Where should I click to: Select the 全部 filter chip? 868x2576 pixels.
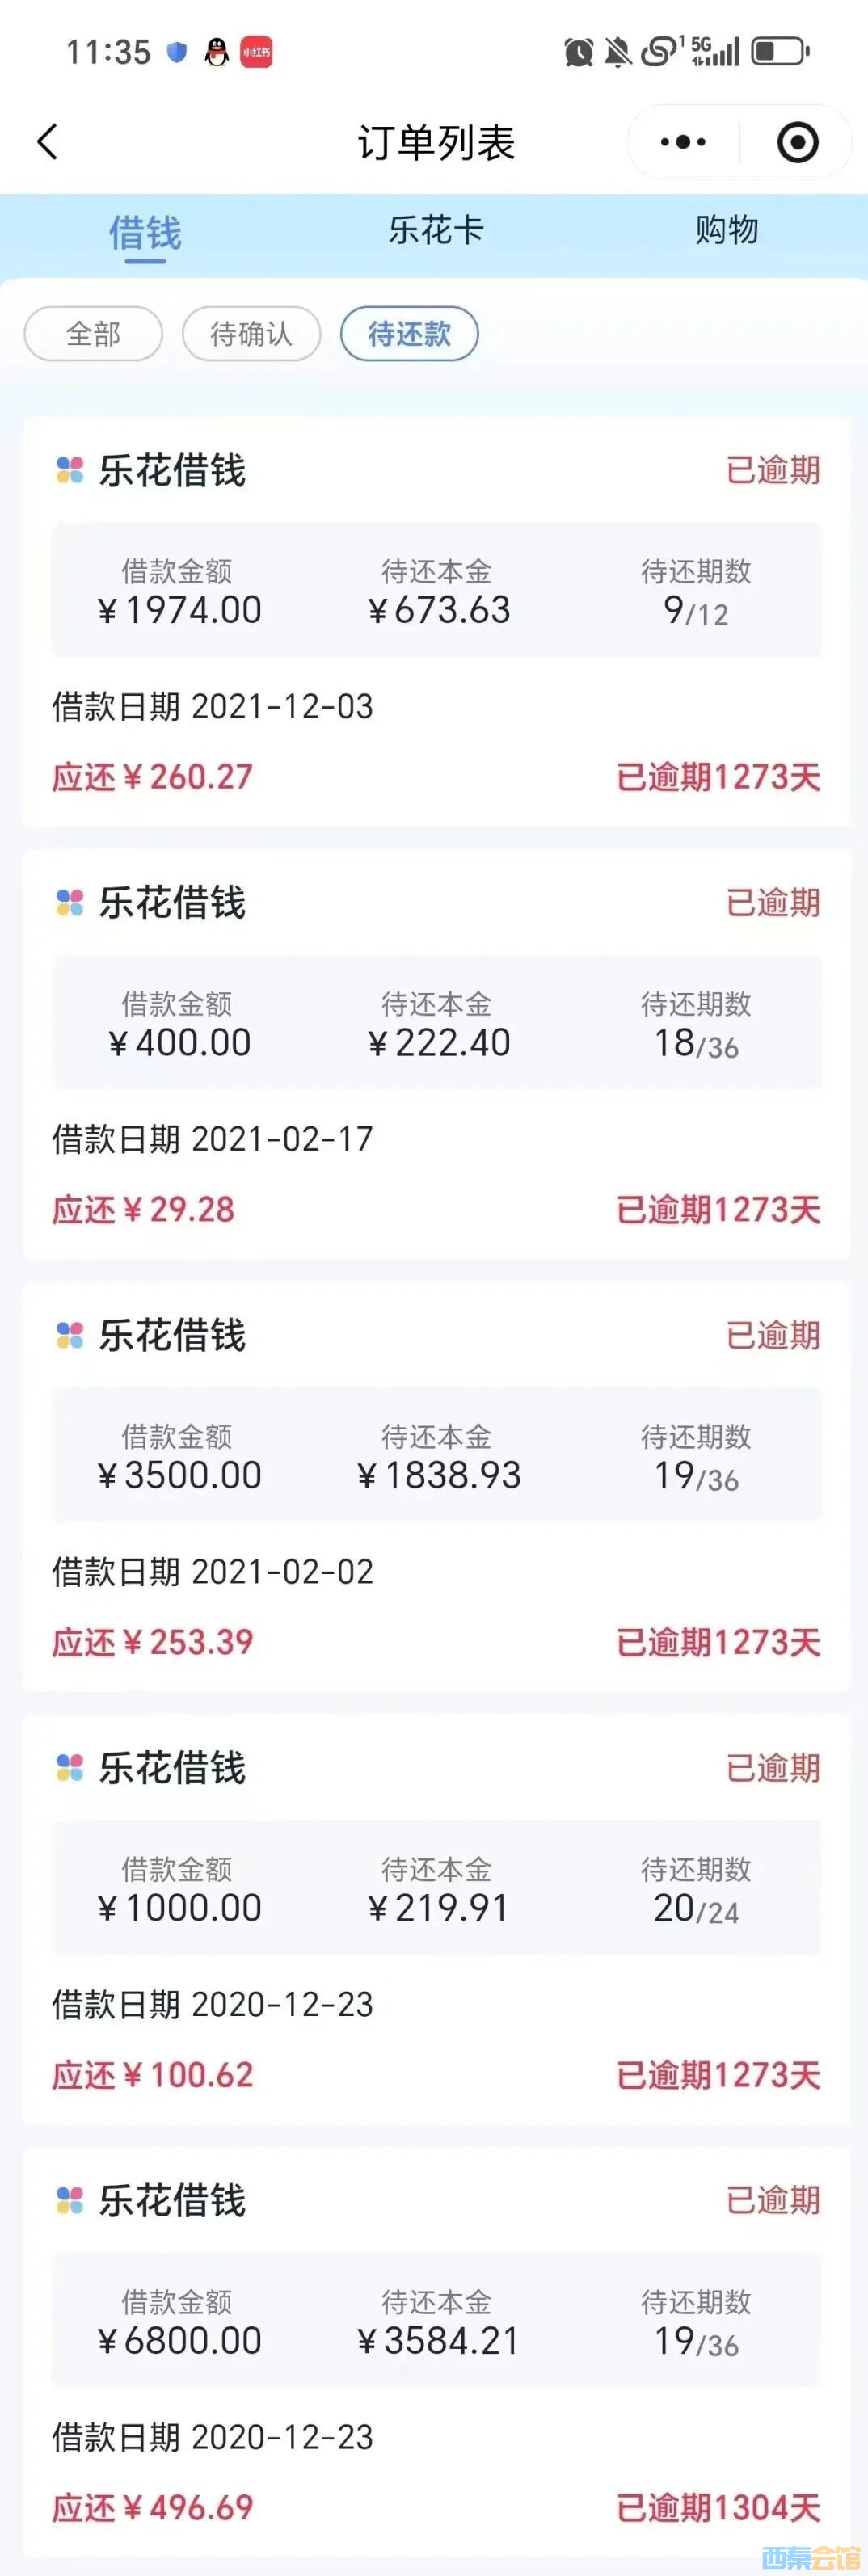coord(93,334)
